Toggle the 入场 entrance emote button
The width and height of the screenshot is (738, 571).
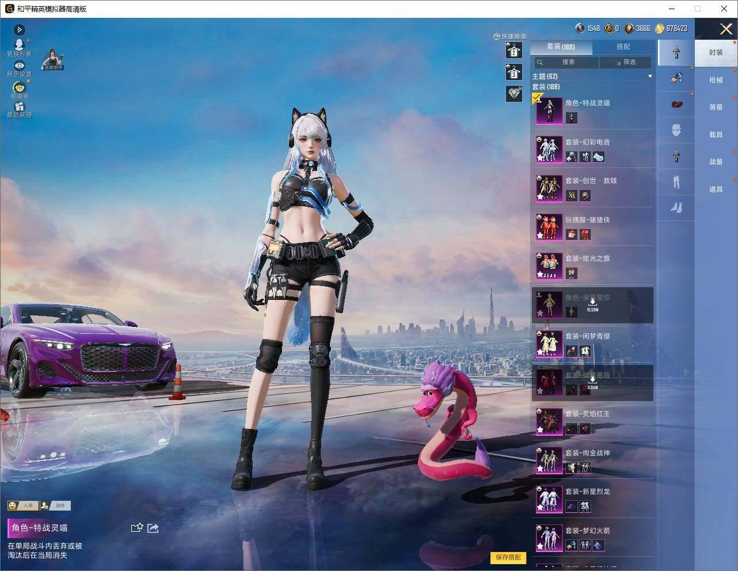coord(22,505)
